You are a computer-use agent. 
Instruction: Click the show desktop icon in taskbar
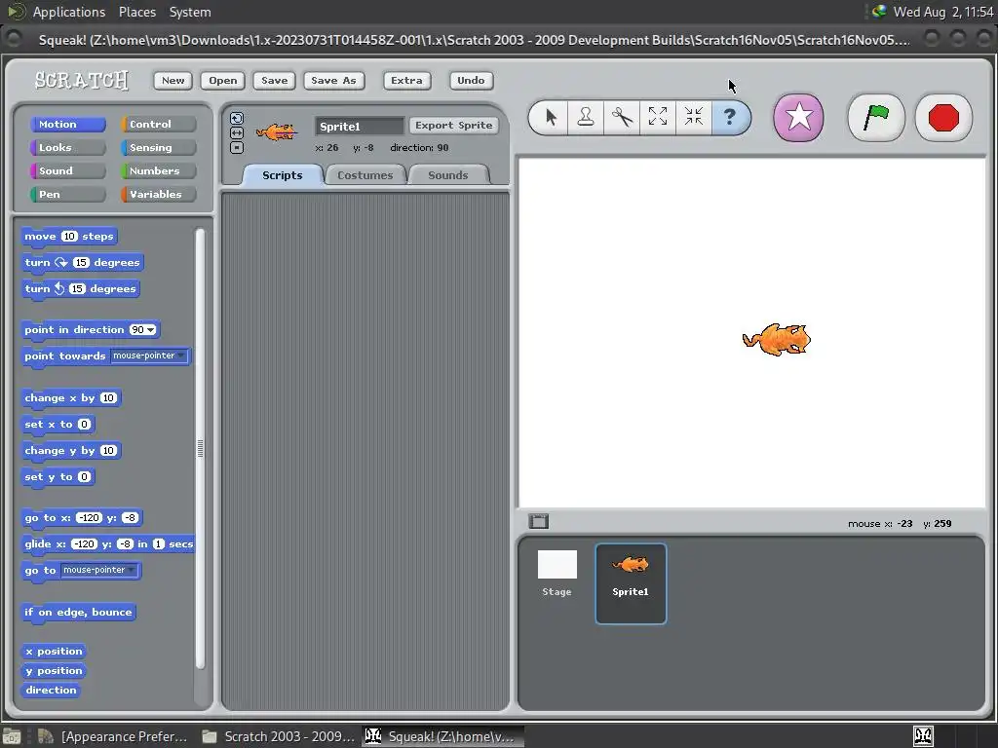pos(12,736)
